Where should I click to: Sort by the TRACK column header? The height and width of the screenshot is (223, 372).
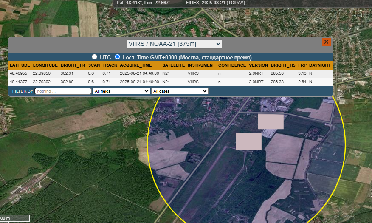(110, 65)
